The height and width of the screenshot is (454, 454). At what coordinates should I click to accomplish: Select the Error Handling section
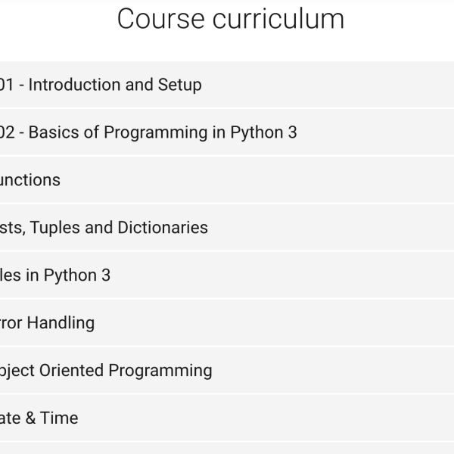tap(227, 322)
